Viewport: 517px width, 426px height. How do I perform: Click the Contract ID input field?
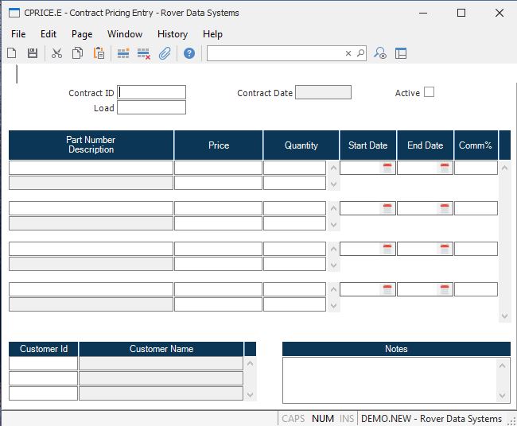[152, 92]
